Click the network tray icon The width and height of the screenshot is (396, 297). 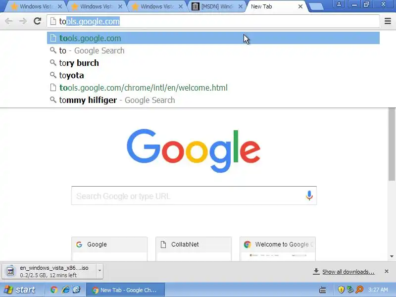(x=350, y=290)
